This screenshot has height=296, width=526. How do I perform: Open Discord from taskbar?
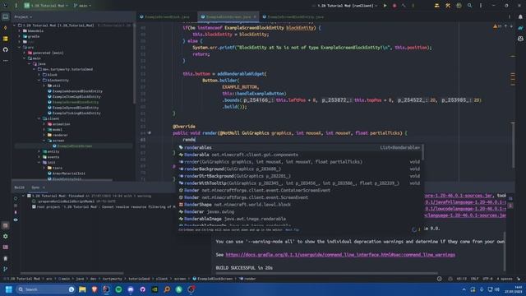click(x=131, y=289)
